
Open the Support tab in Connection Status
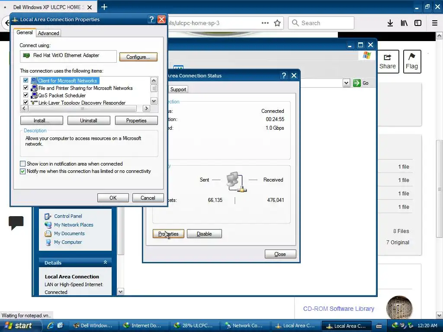tap(178, 89)
